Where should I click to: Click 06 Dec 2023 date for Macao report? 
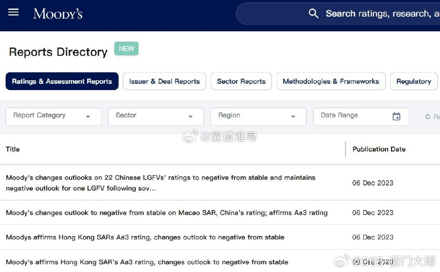click(373, 213)
